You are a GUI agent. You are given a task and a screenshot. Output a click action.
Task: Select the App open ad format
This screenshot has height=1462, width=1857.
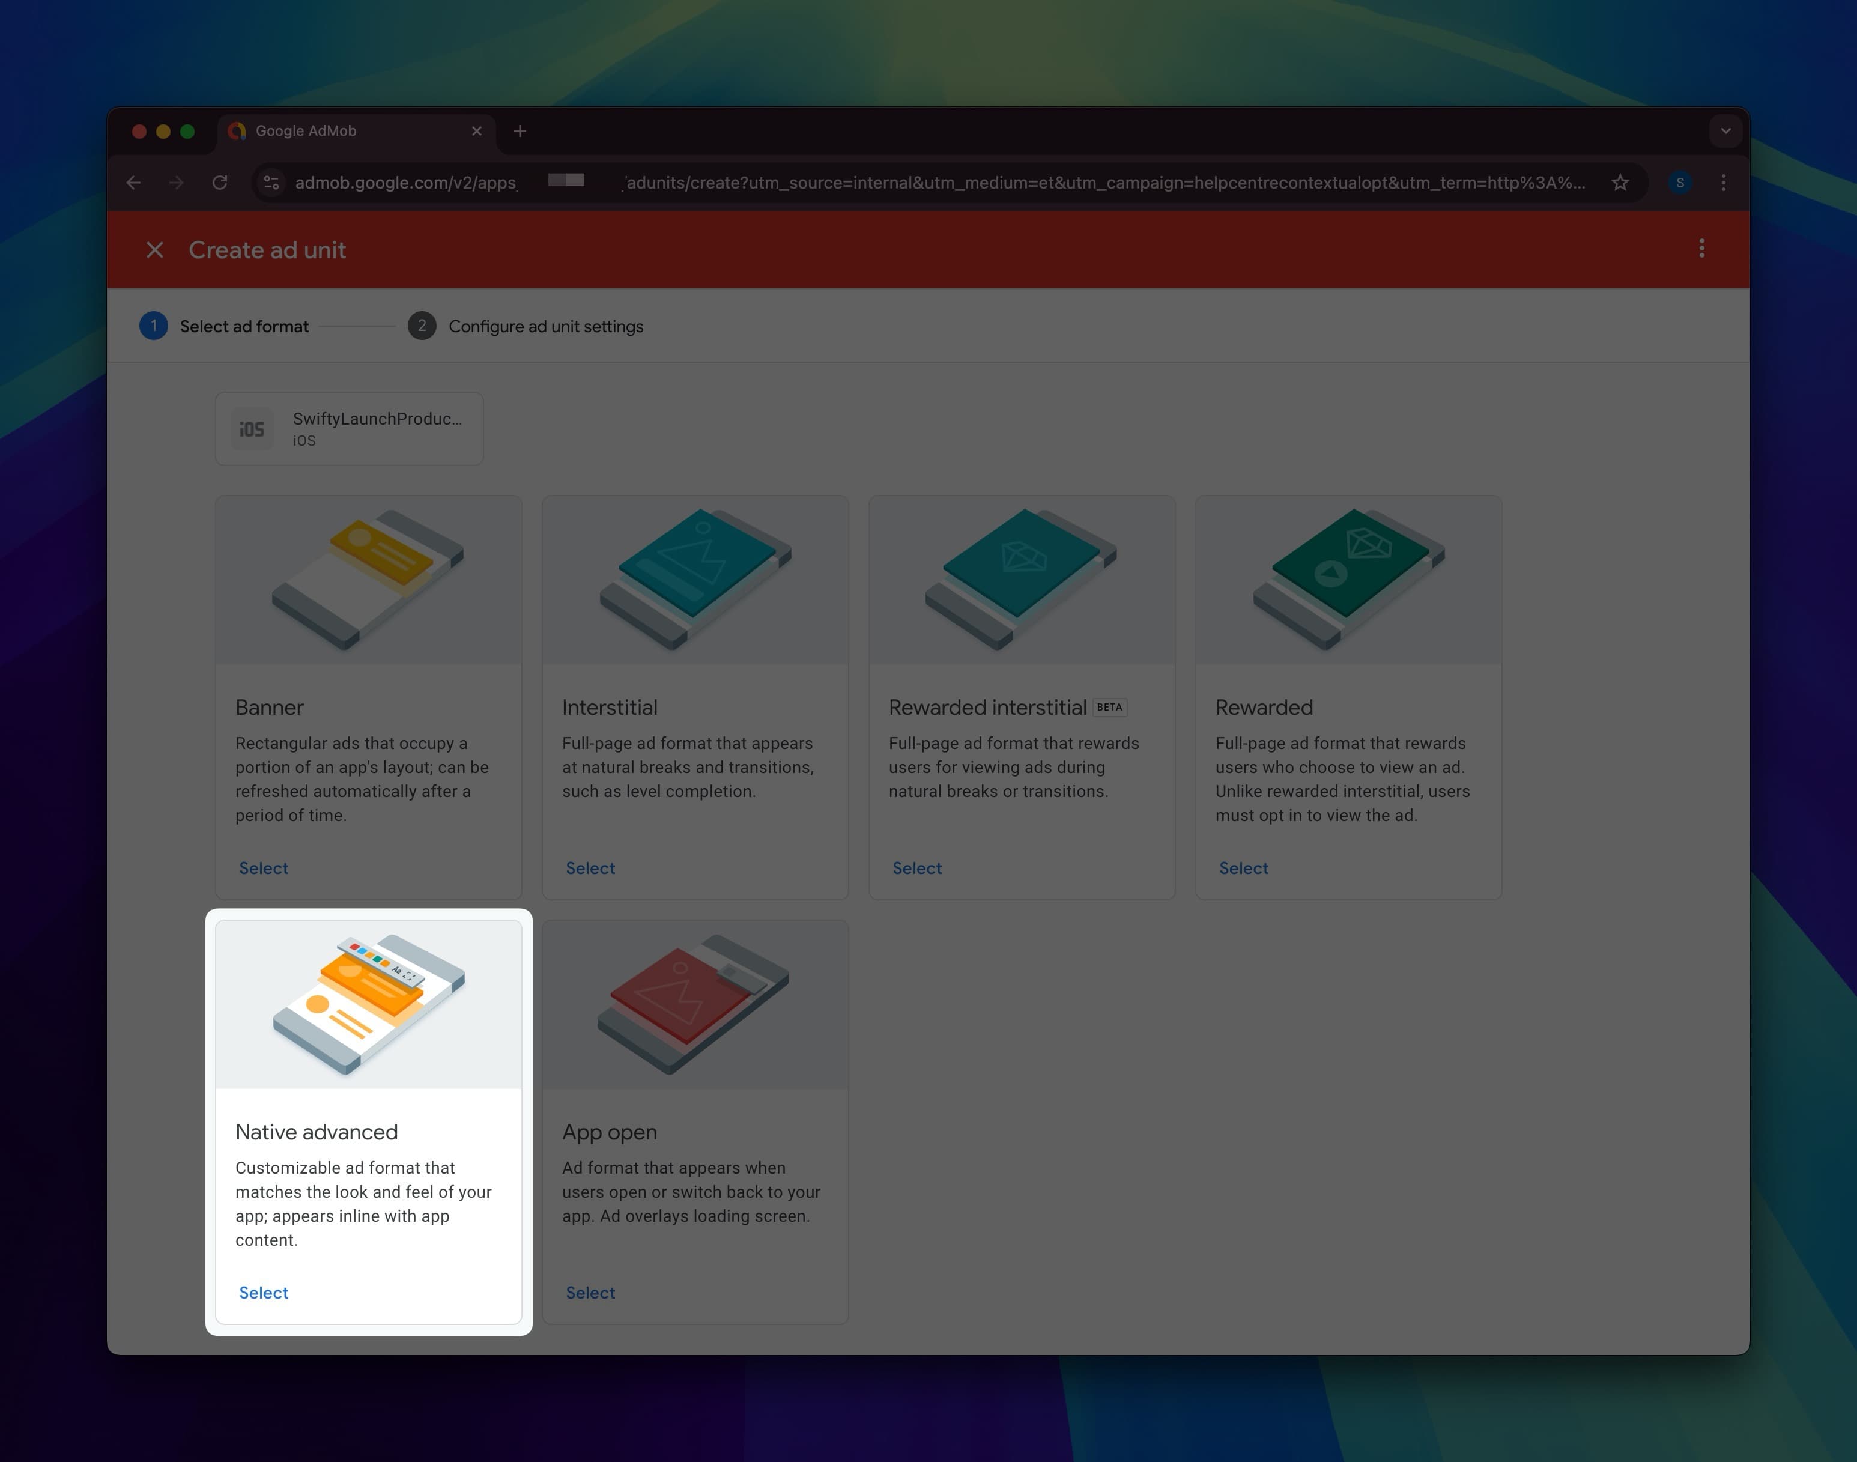pos(590,1293)
